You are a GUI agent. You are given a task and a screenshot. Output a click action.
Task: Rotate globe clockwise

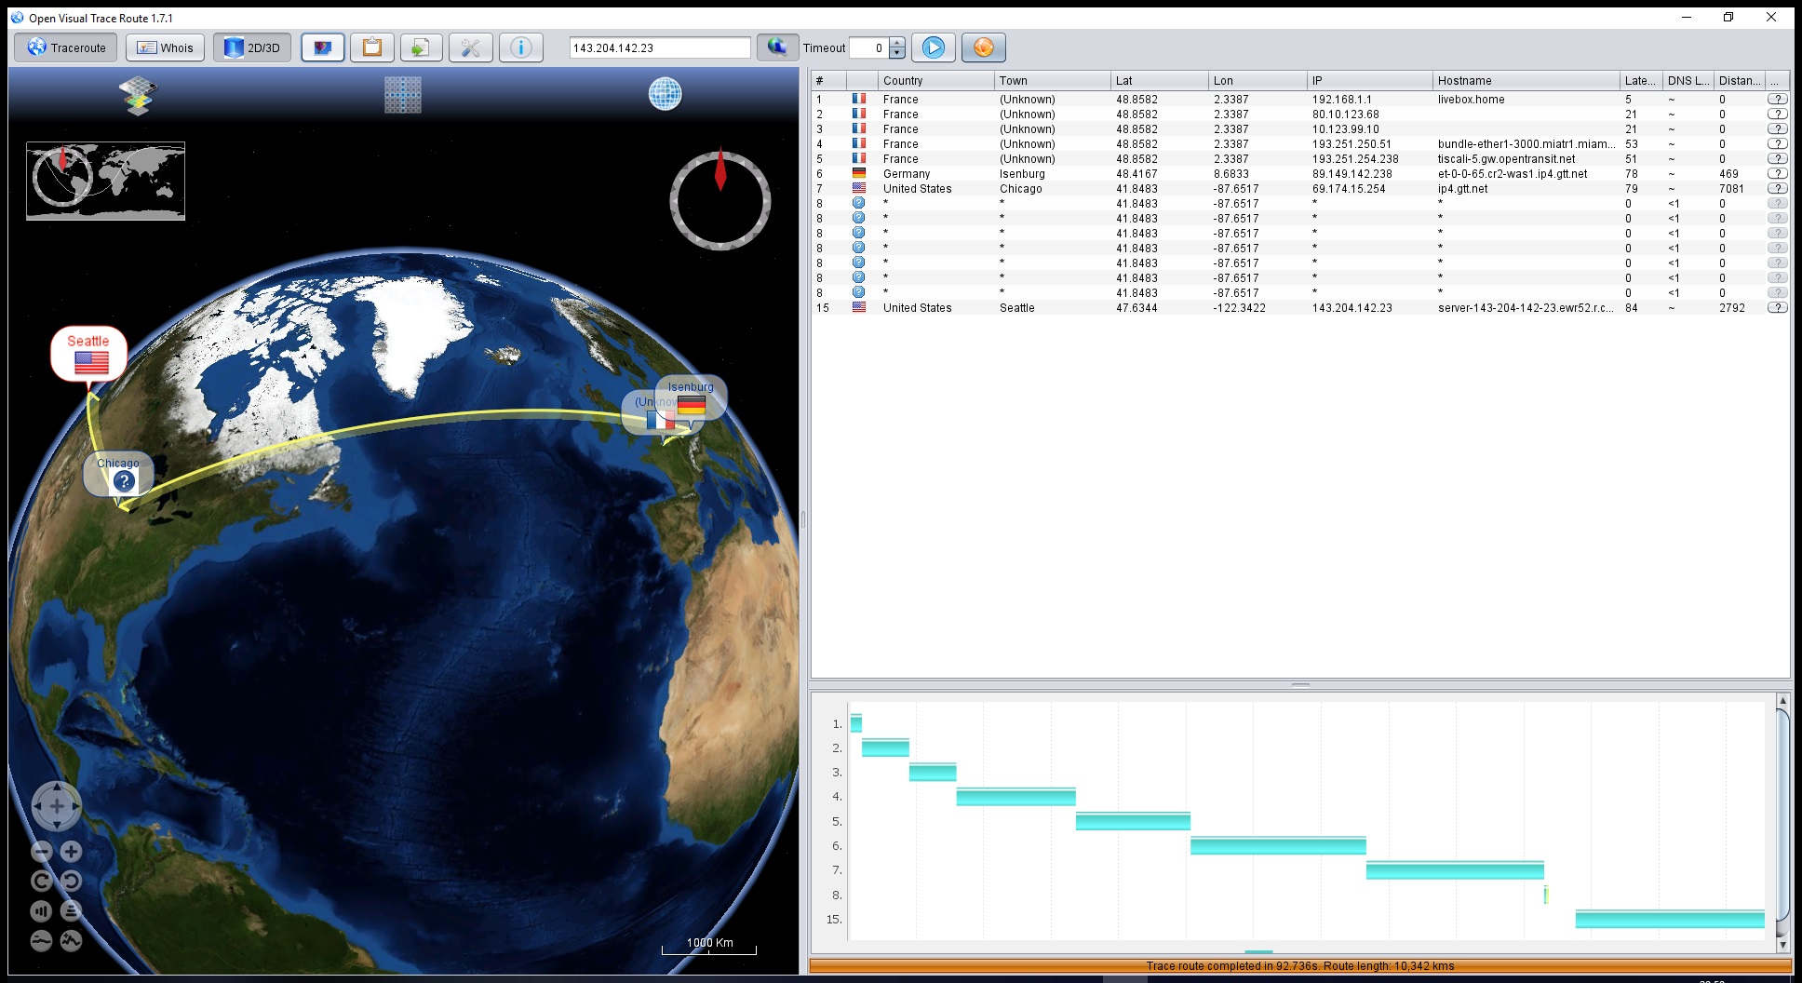42,882
